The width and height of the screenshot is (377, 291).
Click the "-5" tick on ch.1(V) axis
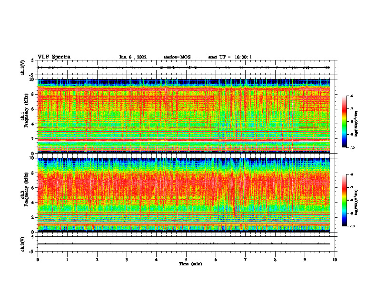[32, 75]
